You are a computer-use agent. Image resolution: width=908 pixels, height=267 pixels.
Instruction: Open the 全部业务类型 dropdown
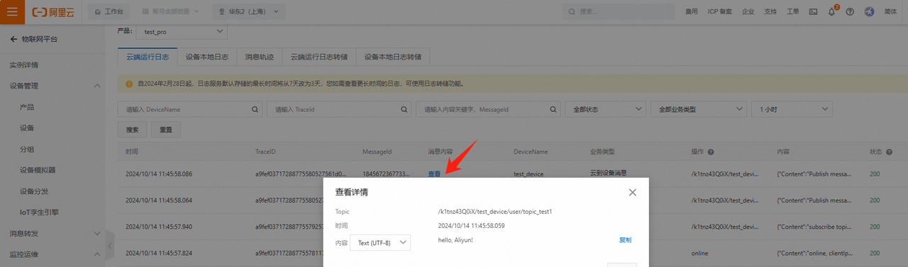point(699,110)
